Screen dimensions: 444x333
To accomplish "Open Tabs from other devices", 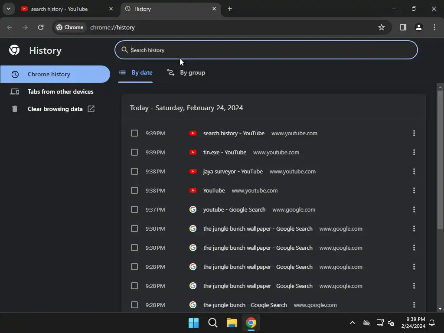I will point(55,91).
